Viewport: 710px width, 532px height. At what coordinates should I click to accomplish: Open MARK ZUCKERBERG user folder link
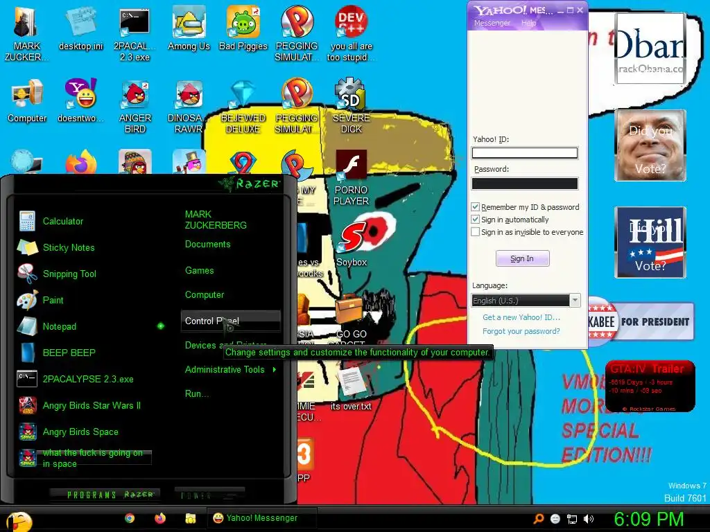(x=216, y=220)
